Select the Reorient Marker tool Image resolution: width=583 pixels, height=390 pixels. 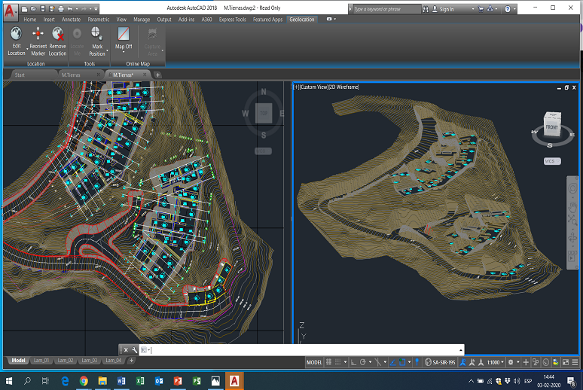[38, 34]
